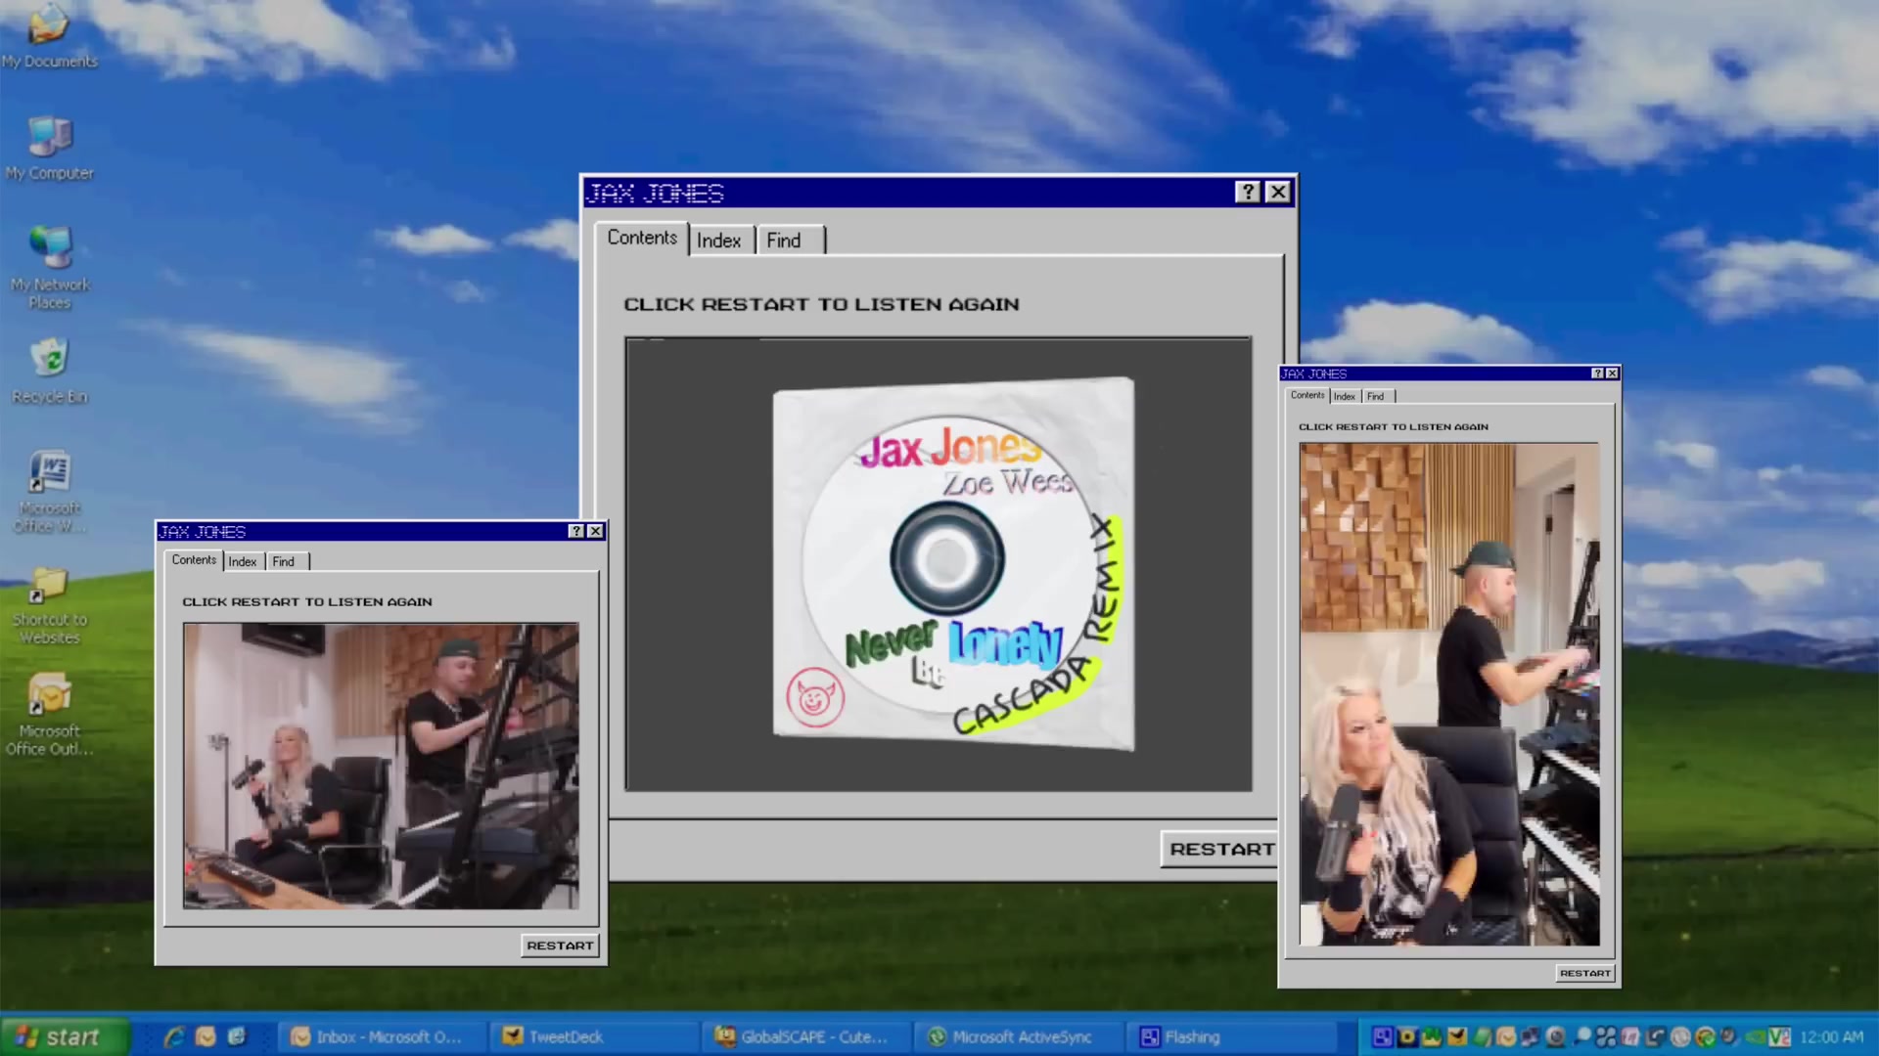Open Find tab in left window
The image size is (1879, 1056).
287,561
